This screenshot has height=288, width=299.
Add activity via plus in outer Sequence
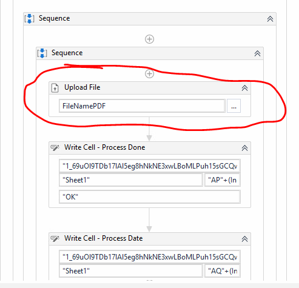[x=150, y=39]
